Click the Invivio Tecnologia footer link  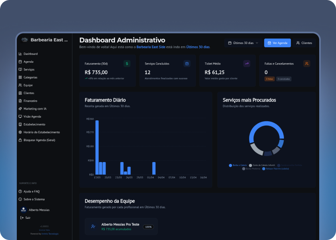click(x=50, y=234)
